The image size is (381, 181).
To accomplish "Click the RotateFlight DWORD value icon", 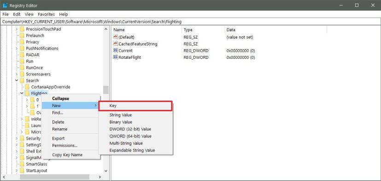I will [116, 57].
